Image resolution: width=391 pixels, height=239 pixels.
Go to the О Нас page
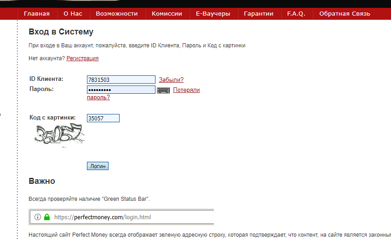pos(73,14)
